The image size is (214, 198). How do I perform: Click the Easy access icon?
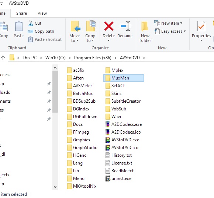click(x=157, y=31)
